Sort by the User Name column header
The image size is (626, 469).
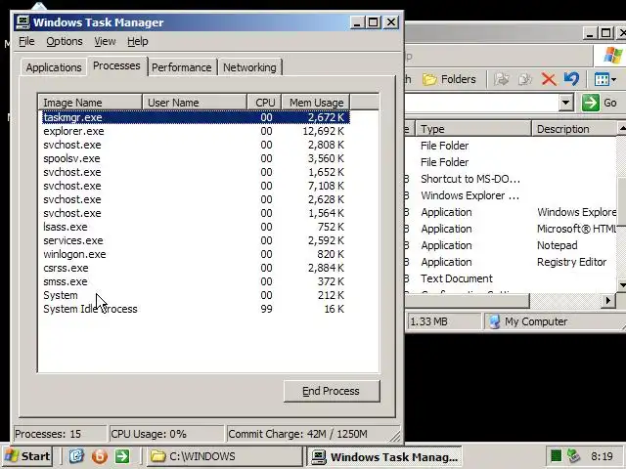(x=195, y=103)
